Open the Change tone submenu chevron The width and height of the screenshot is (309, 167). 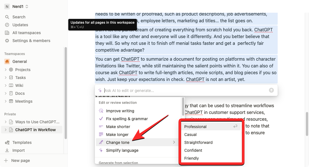[174, 142]
